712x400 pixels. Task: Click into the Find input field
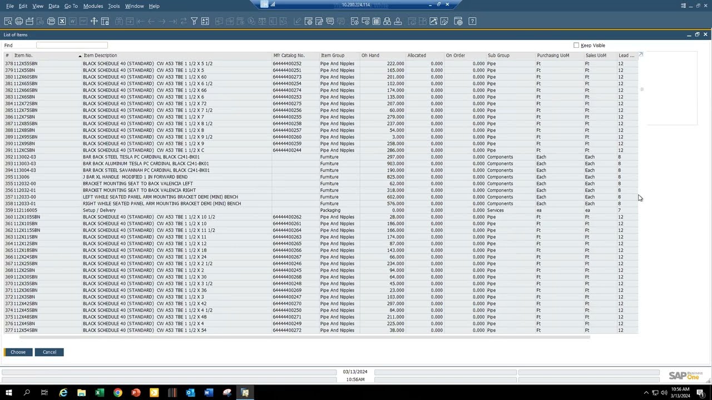72,45
